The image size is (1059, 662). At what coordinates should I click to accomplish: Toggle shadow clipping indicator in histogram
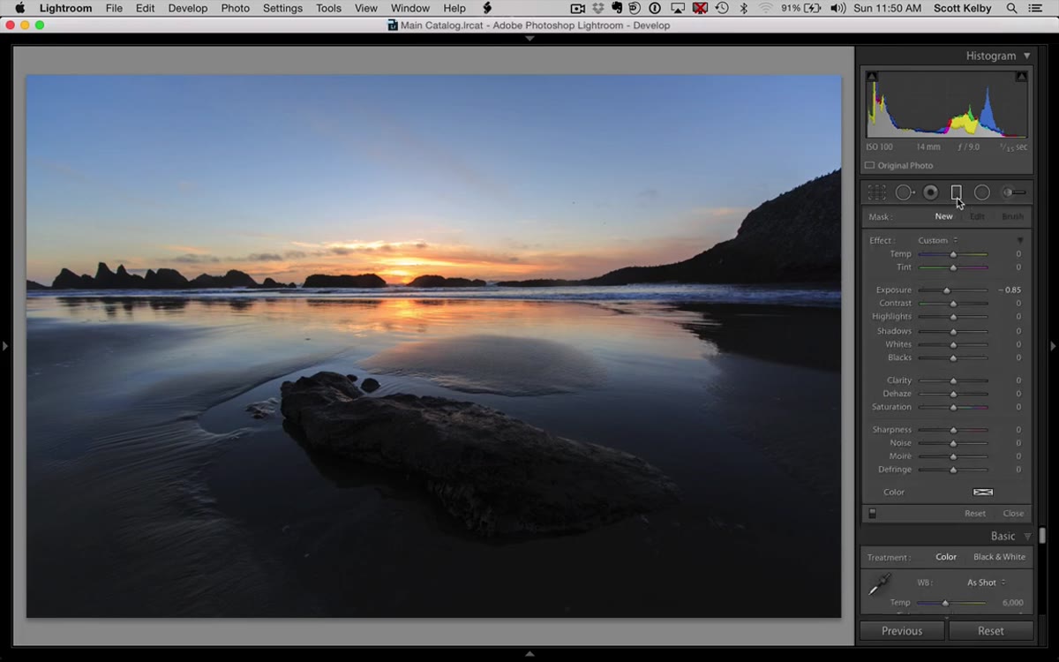click(872, 77)
